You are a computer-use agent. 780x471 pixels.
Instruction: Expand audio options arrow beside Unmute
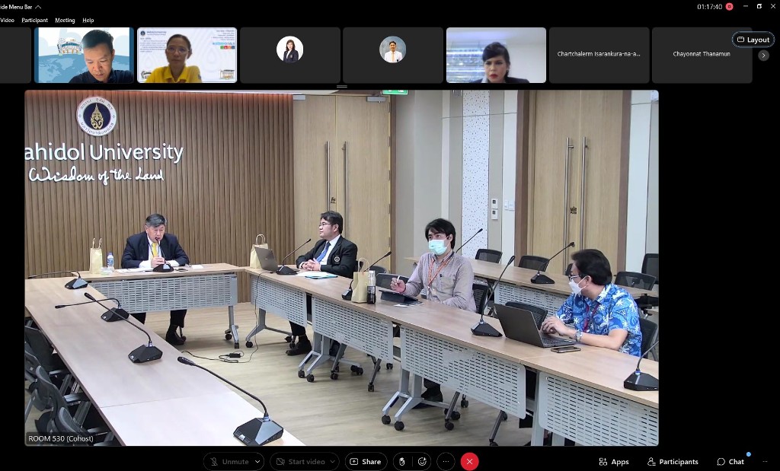click(257, 462)
